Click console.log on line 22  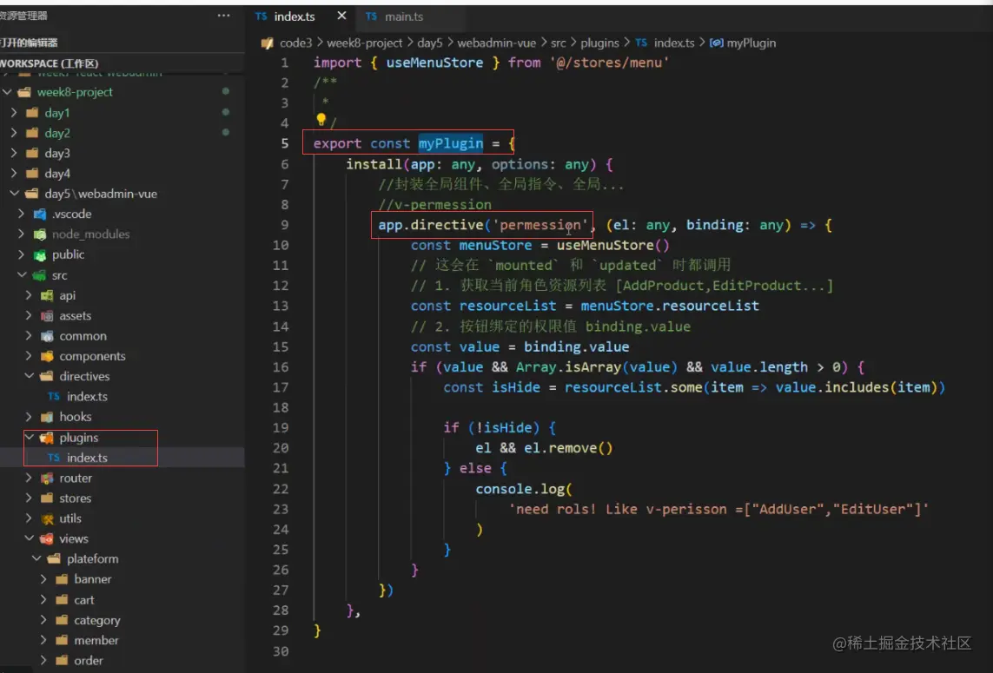520,489
